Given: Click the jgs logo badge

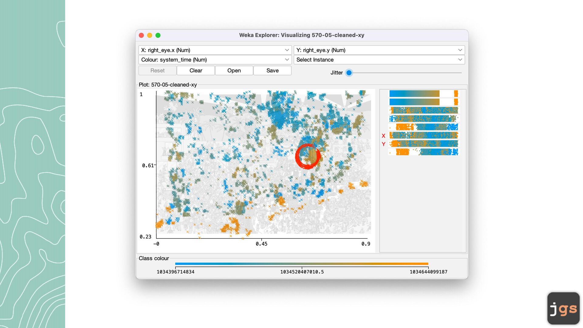Looking at the screenshot, I should point(563,309).
